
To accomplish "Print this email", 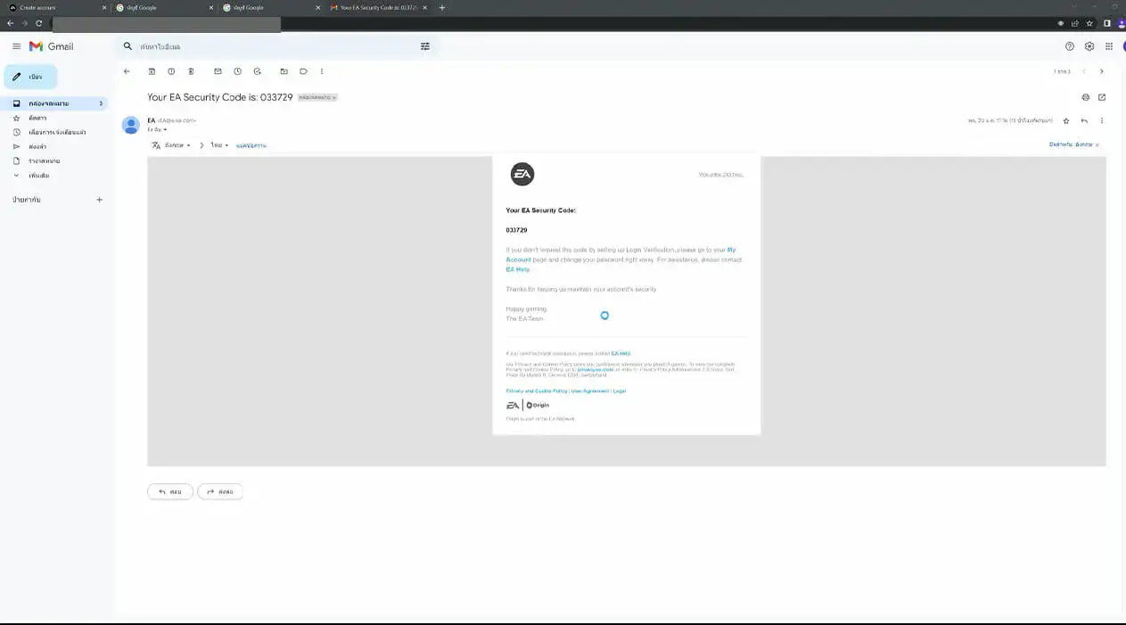I will click(x=1085, y=97).
